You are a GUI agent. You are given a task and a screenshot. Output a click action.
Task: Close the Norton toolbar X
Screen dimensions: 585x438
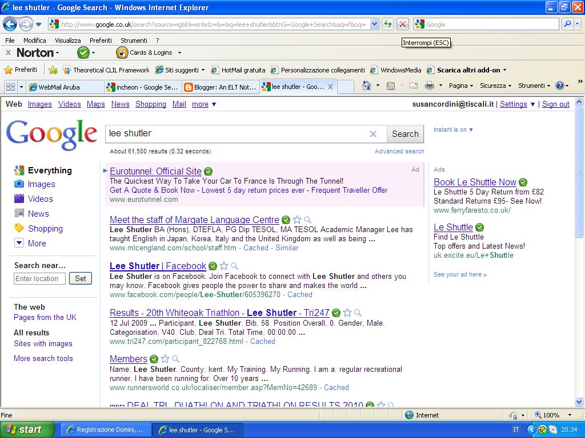(8, 52)
